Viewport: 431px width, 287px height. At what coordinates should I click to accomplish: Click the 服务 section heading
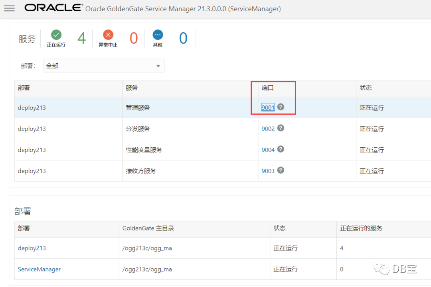(27, 39)
